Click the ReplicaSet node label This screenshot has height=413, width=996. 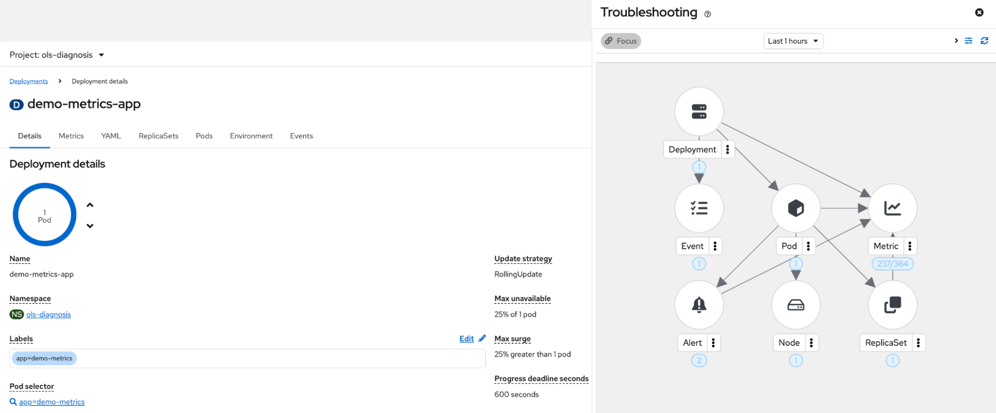click(886, 342)
